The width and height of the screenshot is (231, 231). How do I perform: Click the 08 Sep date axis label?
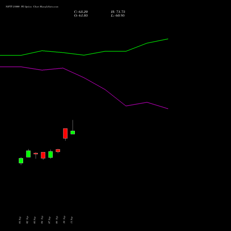(x=57, y=220)
